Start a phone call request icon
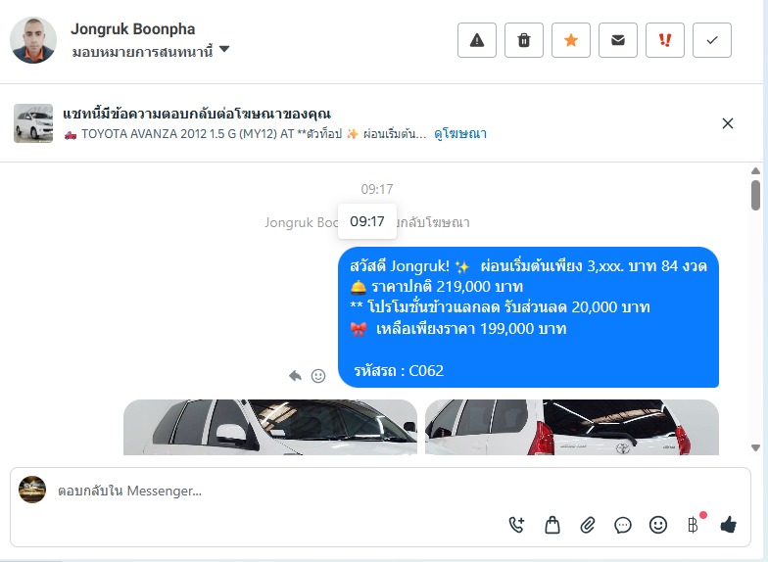Viewport: 768px width, 562px height. point(517,525)
